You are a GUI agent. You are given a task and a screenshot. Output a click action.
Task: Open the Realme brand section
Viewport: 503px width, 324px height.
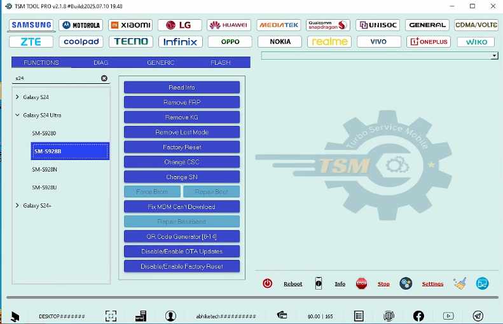(329, 42)
